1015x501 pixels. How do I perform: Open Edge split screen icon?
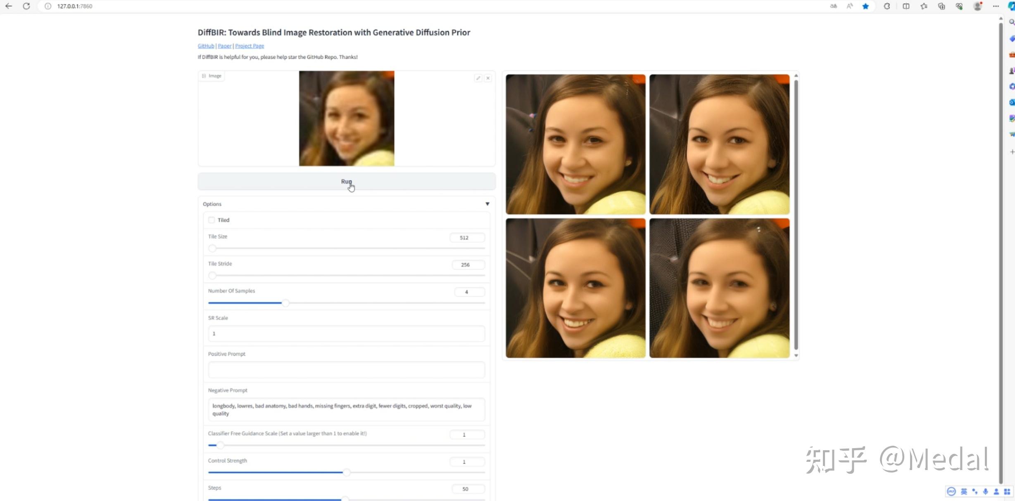click(906, 6)
